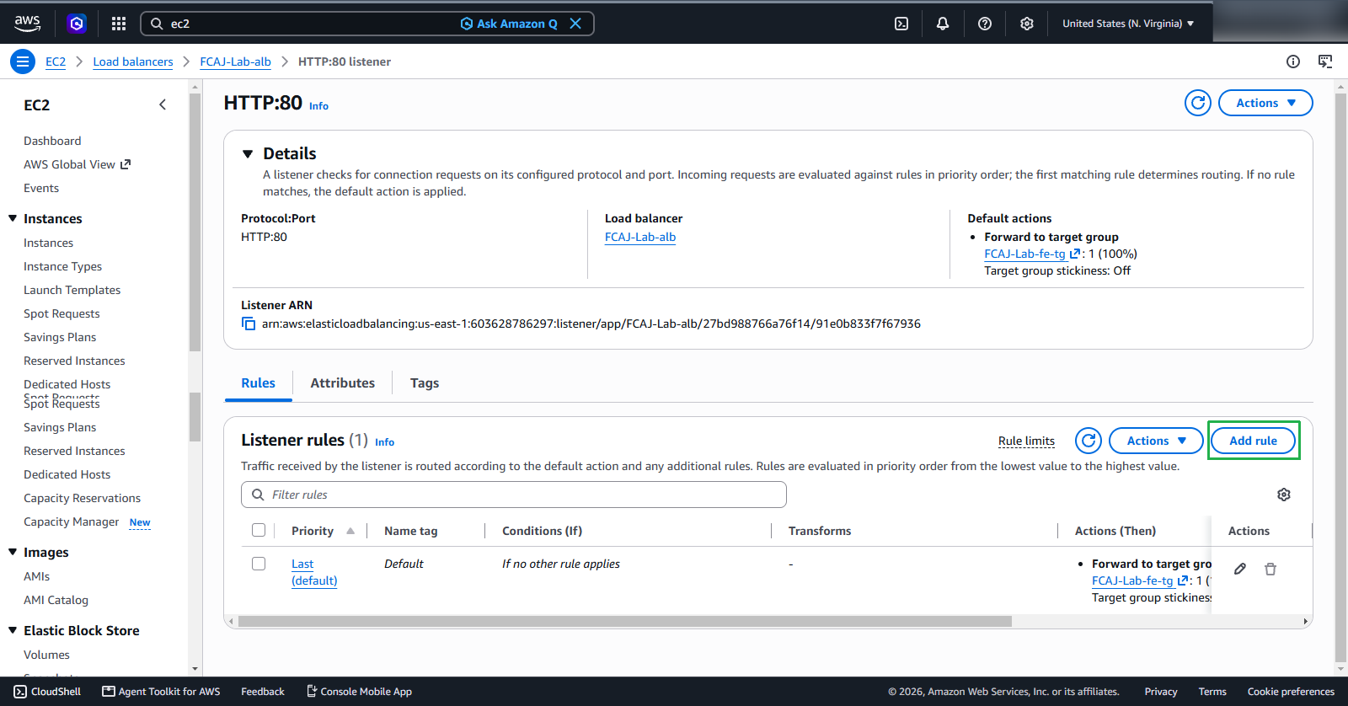Open notifications bell icon
This screenshot has width=1348, height=706.
[943, 24]
